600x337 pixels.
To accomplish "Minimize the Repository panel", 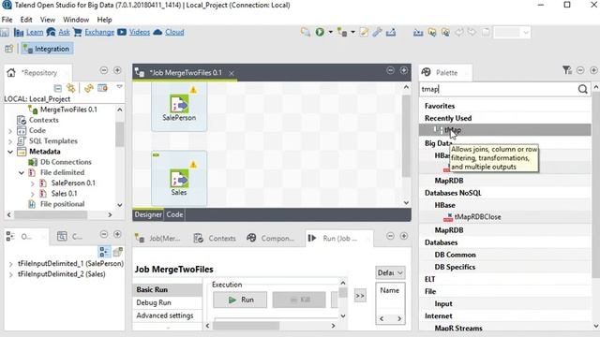I will [x=104, y=71].
